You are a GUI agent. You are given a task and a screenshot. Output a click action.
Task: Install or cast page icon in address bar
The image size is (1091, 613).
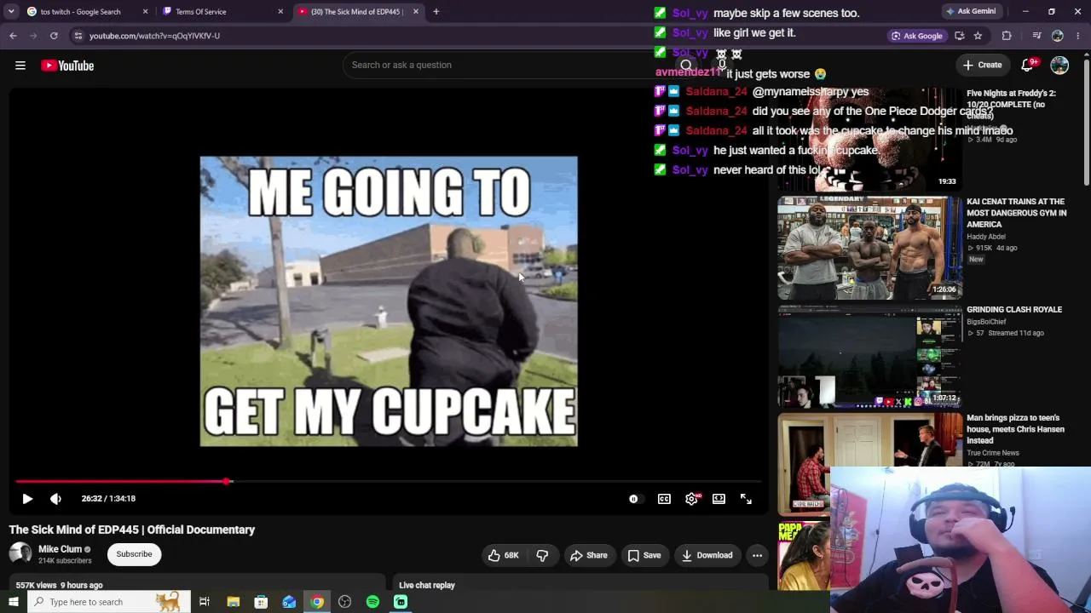[960, 36]
